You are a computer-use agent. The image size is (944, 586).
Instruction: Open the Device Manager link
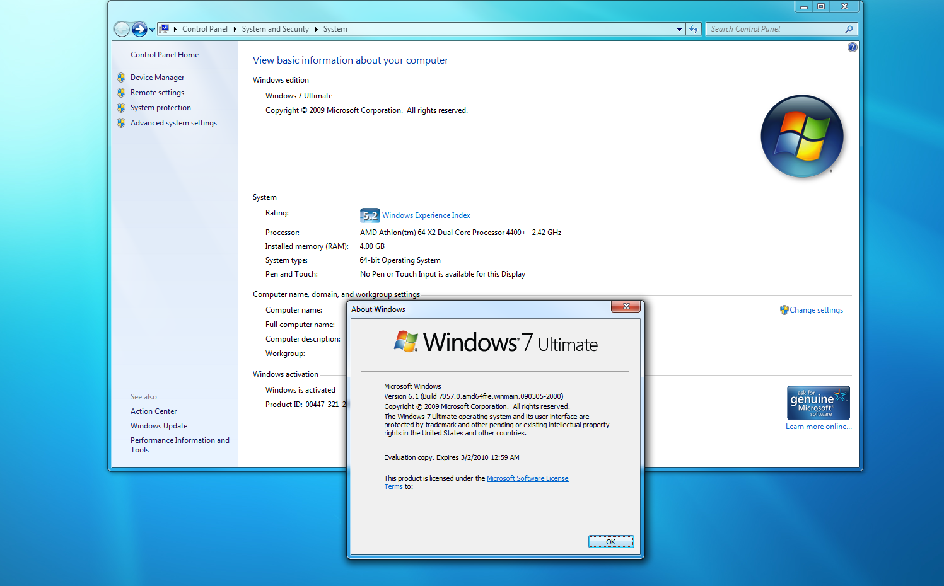[158, 78]
